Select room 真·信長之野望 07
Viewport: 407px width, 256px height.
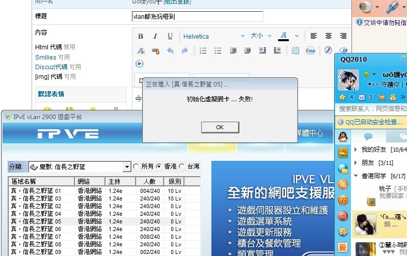[97, 237]
